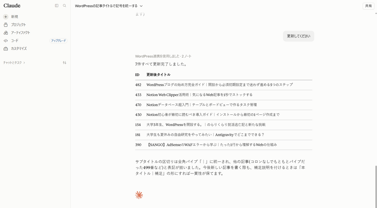Click the chat title WordPressの記事タイトルで記号を統一する
The width and height of the screenshot is (377, 208).
106,6
